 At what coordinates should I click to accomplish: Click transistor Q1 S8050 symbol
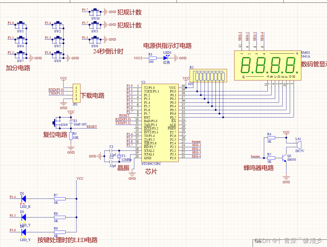click(284, 158)
